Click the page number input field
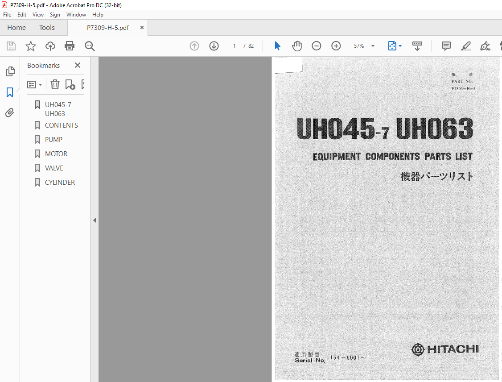The image size is (502, 382). (235, 46)
